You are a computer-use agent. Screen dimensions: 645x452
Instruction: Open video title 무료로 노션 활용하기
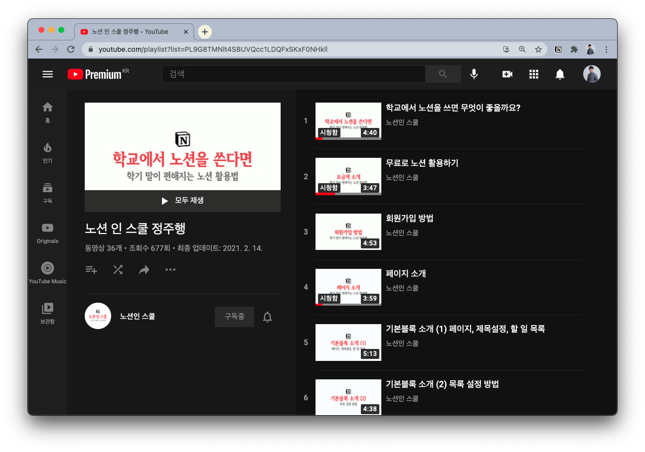[x=422, y=163]
